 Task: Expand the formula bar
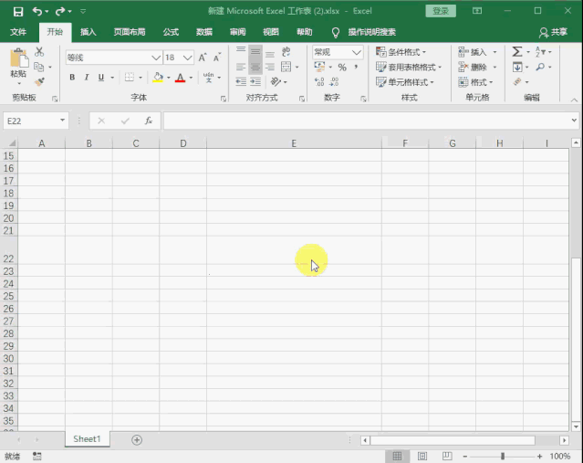click(x=574, y=121)
